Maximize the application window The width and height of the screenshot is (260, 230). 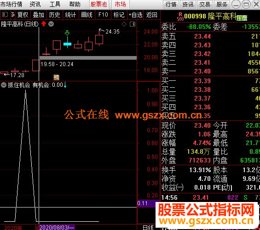point(246,4)
